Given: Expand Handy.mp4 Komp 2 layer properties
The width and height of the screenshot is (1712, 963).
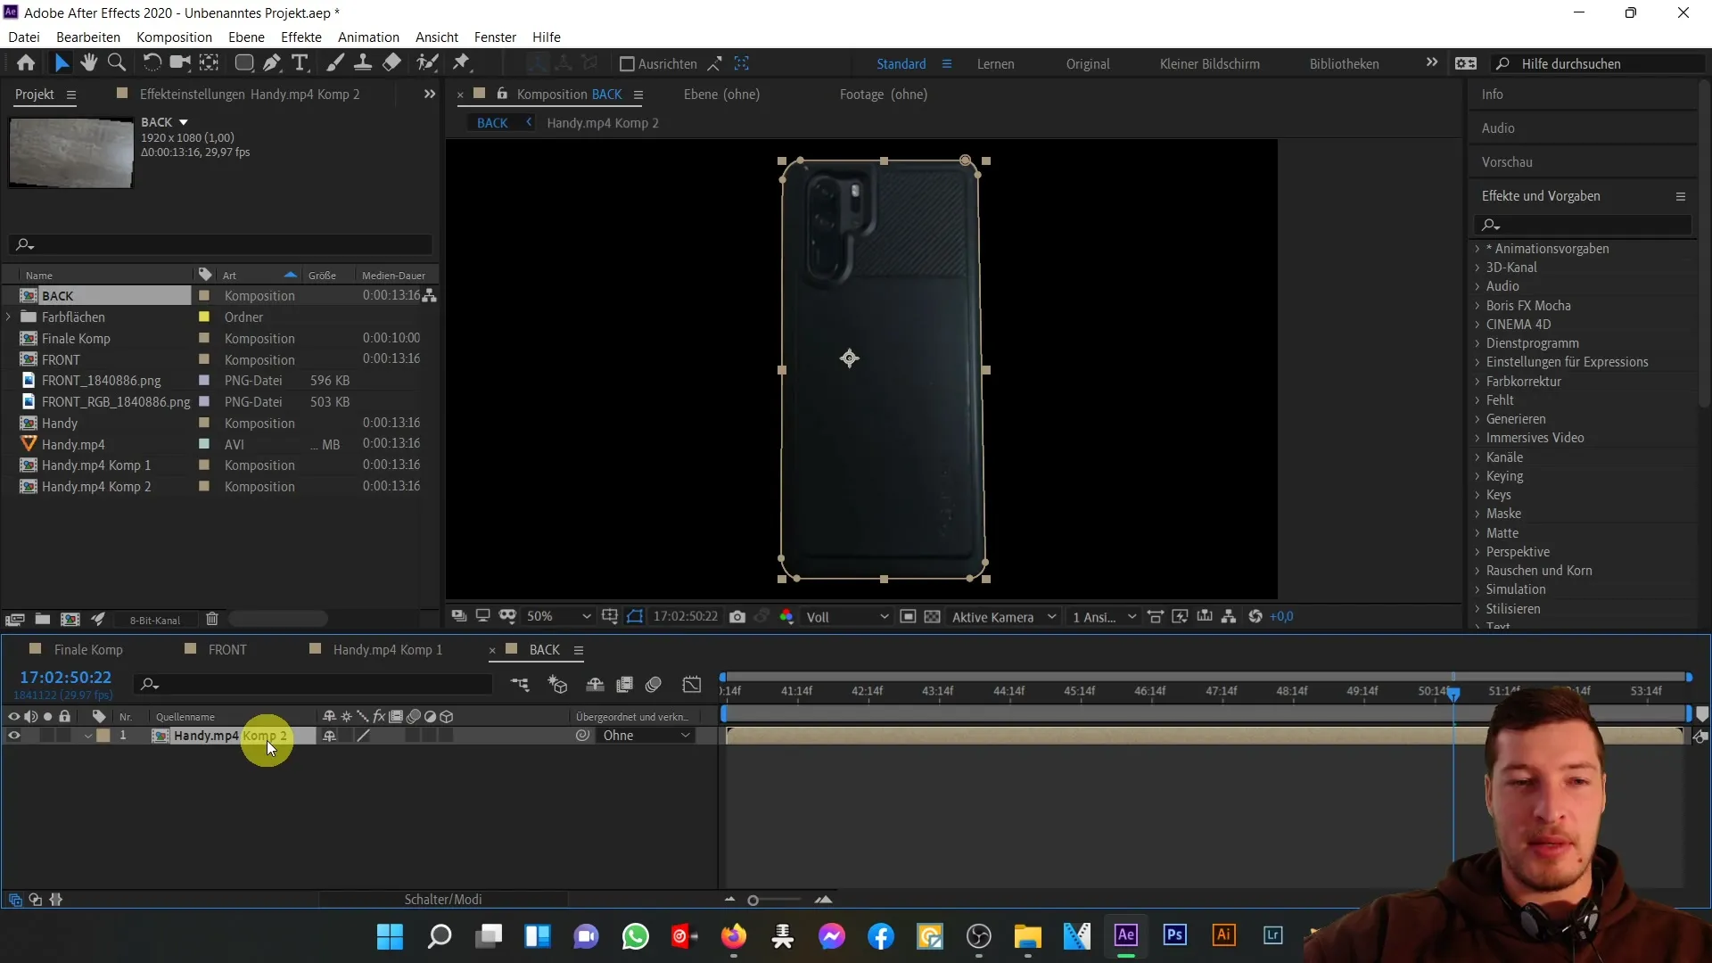Looking at the screenshot, I should pyautogui.click(x=87, y=737).
